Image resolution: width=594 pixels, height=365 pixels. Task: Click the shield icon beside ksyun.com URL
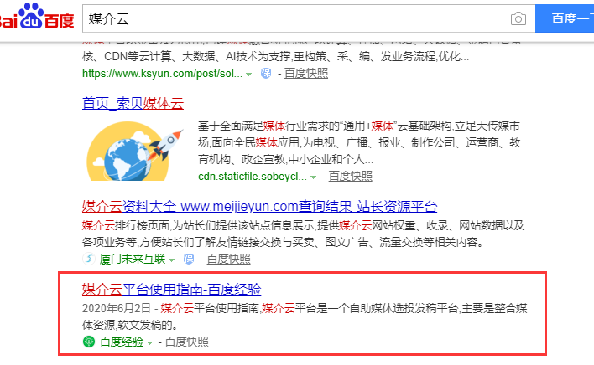coord(266,74)
